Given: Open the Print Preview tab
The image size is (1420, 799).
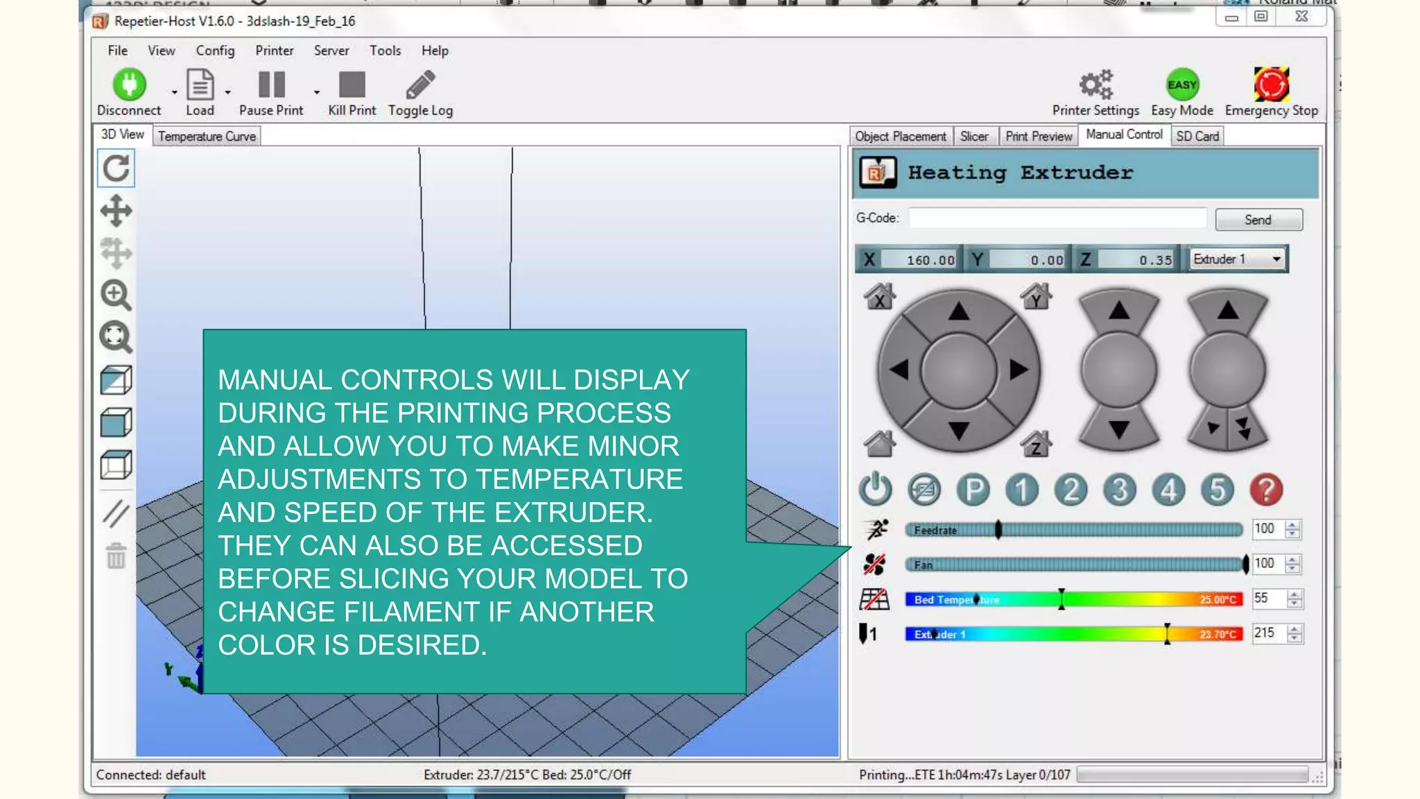Looking at the screenshot, I should (x=1039, y=136).
